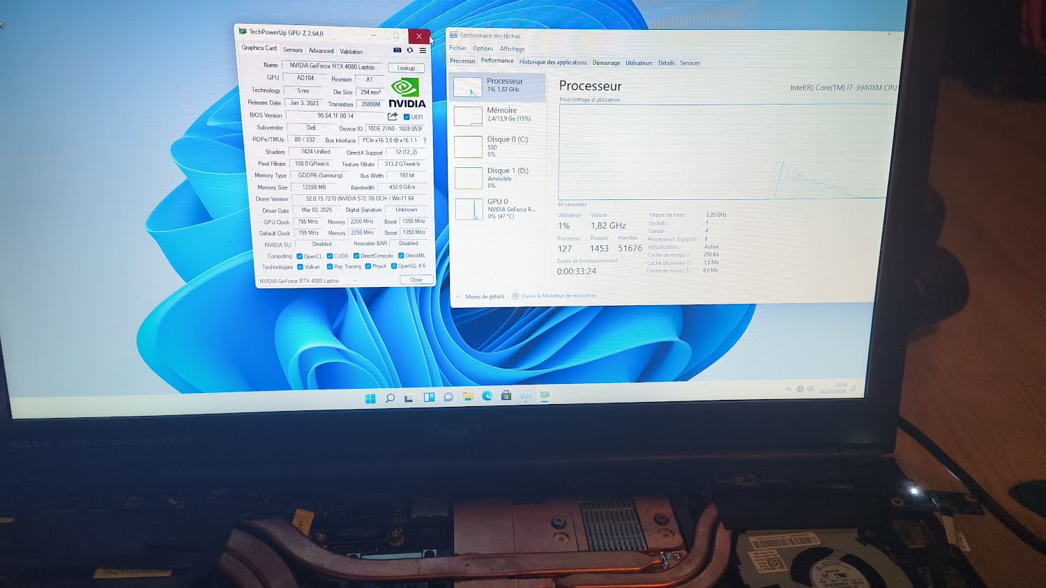
Task: Open the notification center moon icon
Action: pyautogui.click(x=853, y=387)
